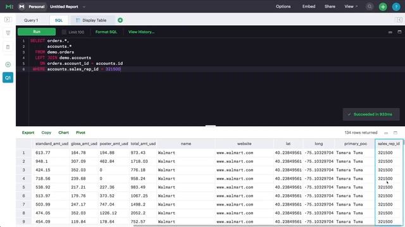Select the poster_amt_usd column header
Image resolution: width=405 pixels, height=227 pixels.
[114, 144]
